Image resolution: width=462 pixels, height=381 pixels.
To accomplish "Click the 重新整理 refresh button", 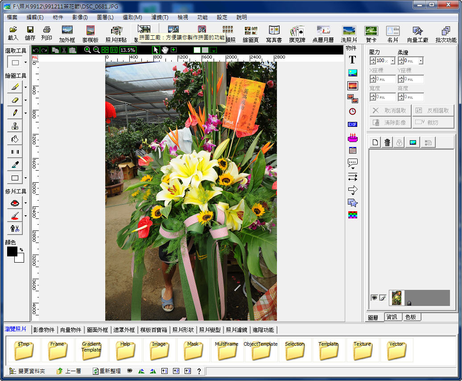I will (x=107, y=371).
